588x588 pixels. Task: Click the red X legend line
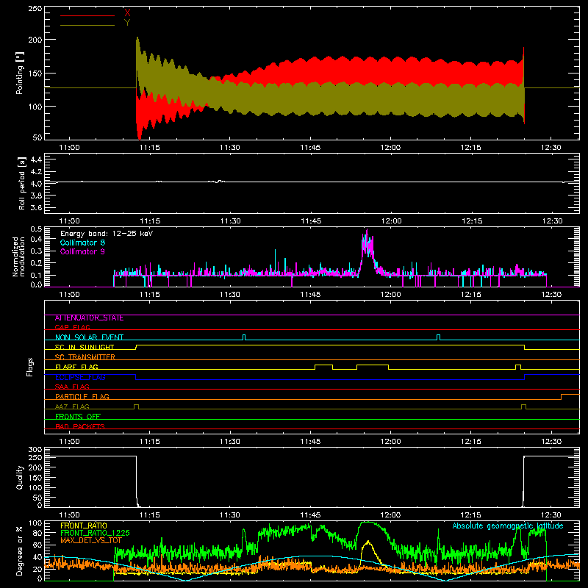pos(87,15)
